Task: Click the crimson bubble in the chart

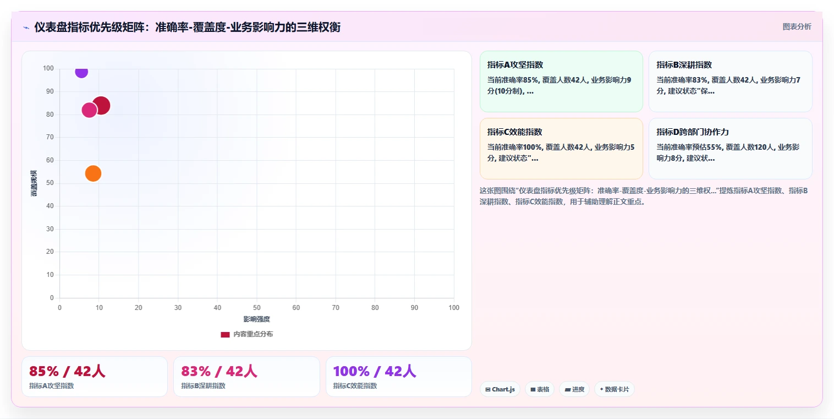Action: 101,105
